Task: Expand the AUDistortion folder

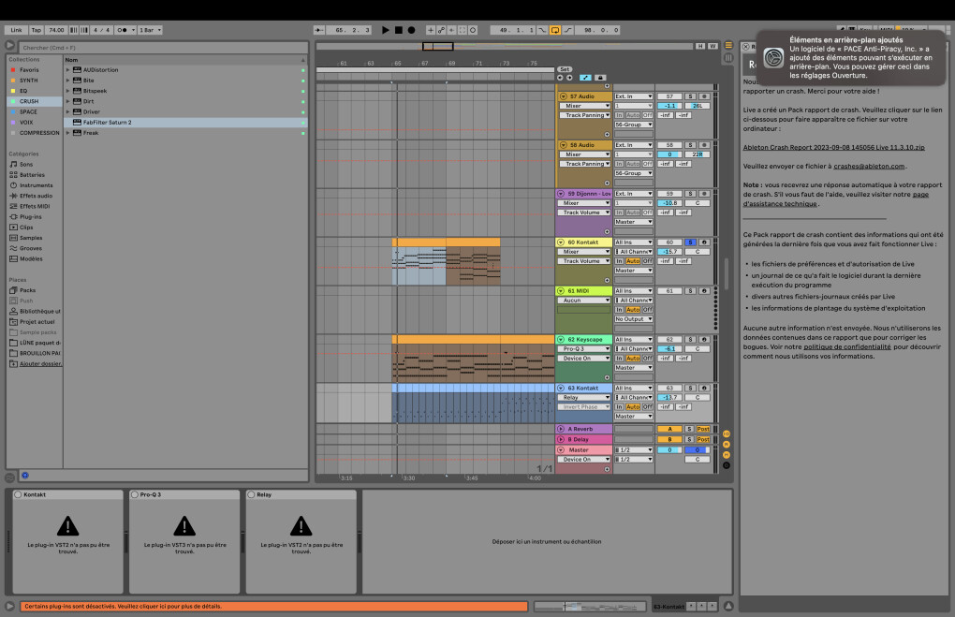Action: coord(67,70)
